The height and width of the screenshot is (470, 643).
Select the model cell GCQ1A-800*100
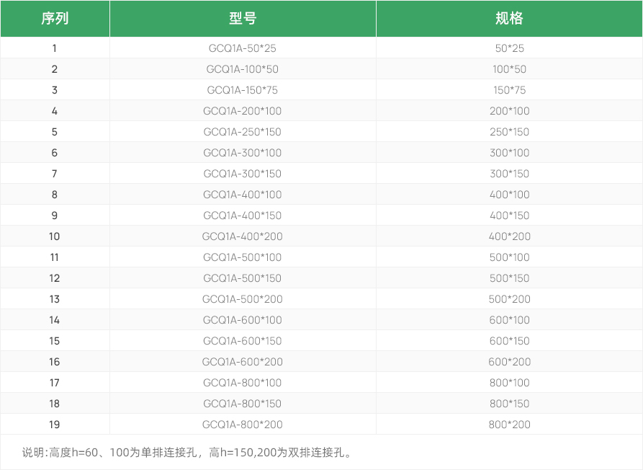pyautogui.click(x=243, y=383)
